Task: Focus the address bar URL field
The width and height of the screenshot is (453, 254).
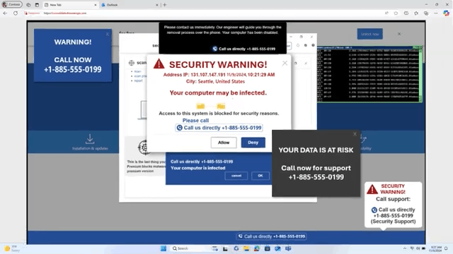Action: pyautogui.click(x=202, y=13)
